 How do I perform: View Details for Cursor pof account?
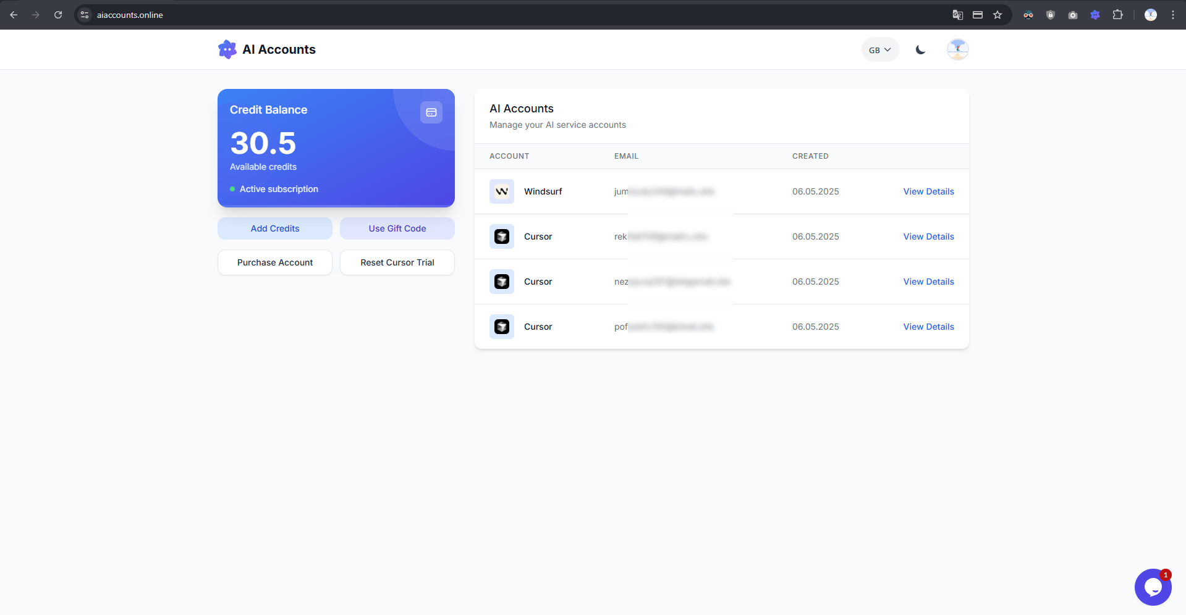928,327
